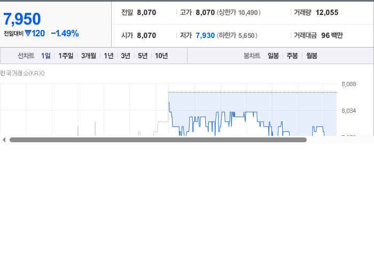The height and width of the screenshot is (262, 374).
Task: Click the 한국거래소(KRX) label
Action: pyautogui.click(x=22, y=73)
